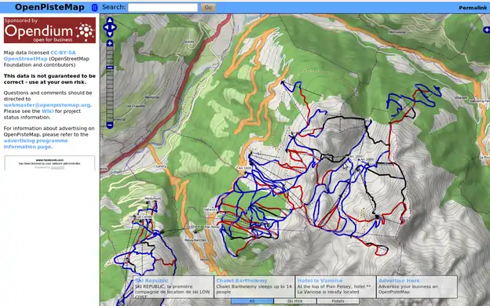Click the Go search button

[208, 7]
